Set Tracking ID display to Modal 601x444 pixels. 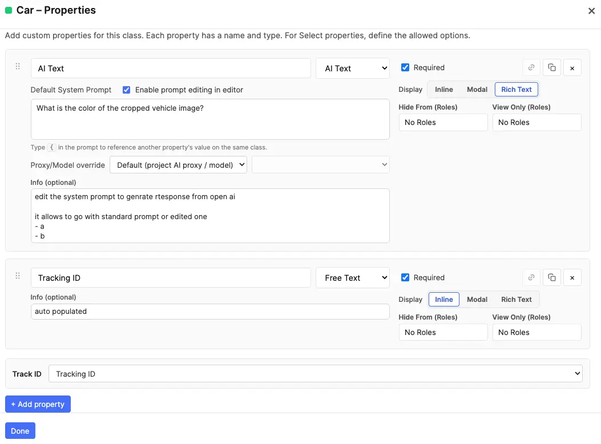tap(477, 299)
